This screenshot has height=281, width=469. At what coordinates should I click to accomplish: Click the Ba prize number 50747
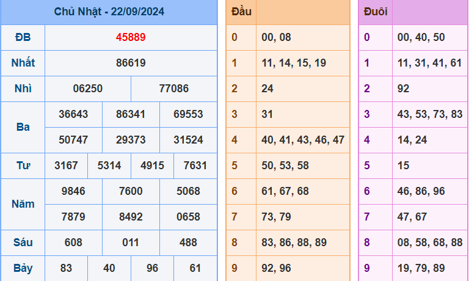pyautogui.click(x=73, y=140)
